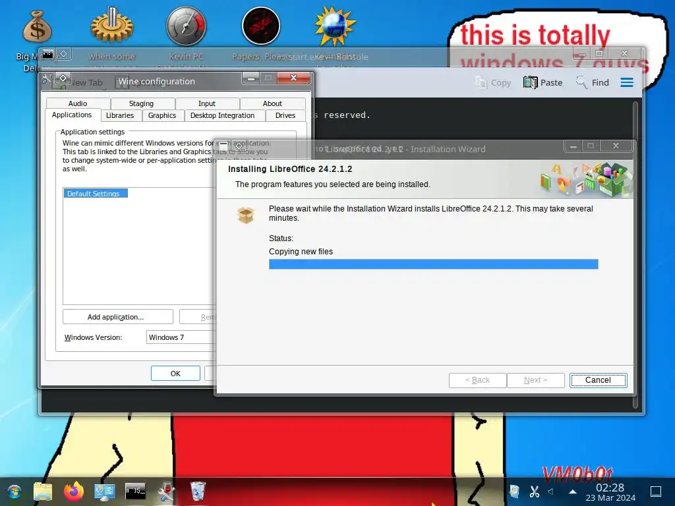Screen dimensions: 675x506
Task: Click the Windows 7 start orb
Action: (15, 492)
